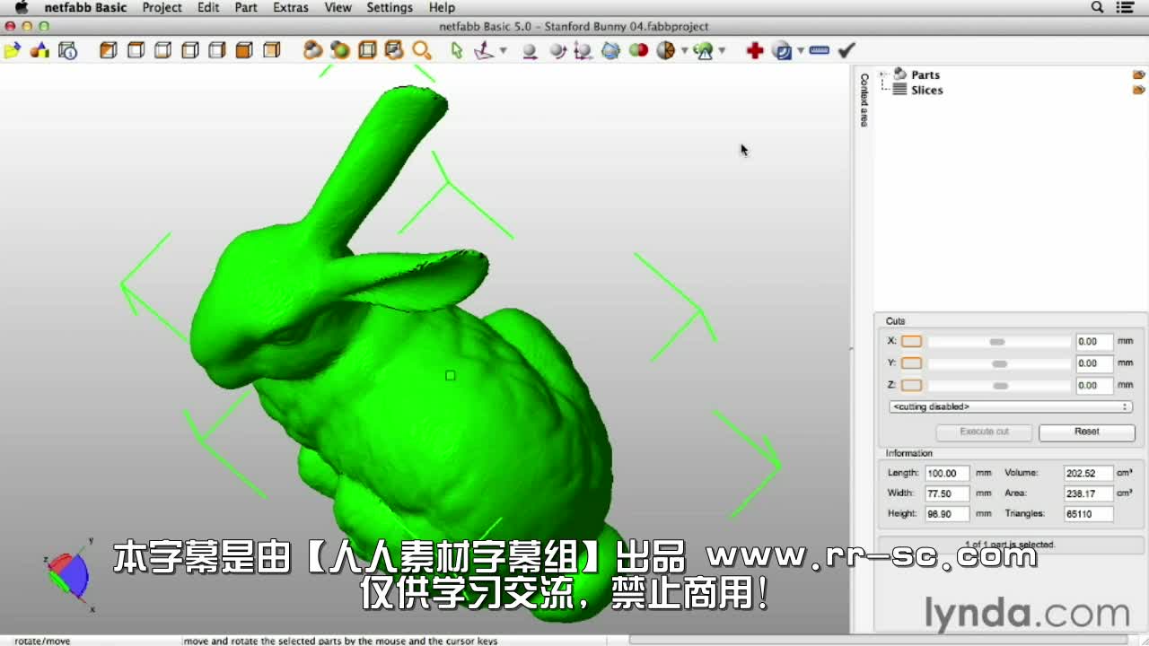Click the Y cut value field
The image size is (1149, 646).
(x=1094, y=363)
